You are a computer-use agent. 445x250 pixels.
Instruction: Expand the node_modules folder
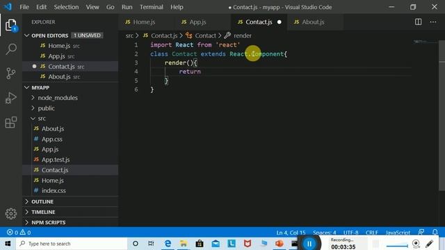[x=58, y=98]
